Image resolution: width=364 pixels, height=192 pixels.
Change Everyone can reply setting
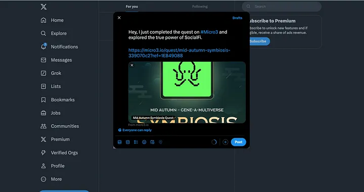point(134,130)
